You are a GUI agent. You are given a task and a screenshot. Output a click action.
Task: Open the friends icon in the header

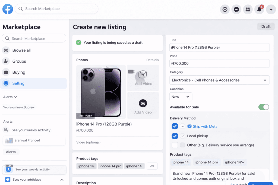[248, 9]
